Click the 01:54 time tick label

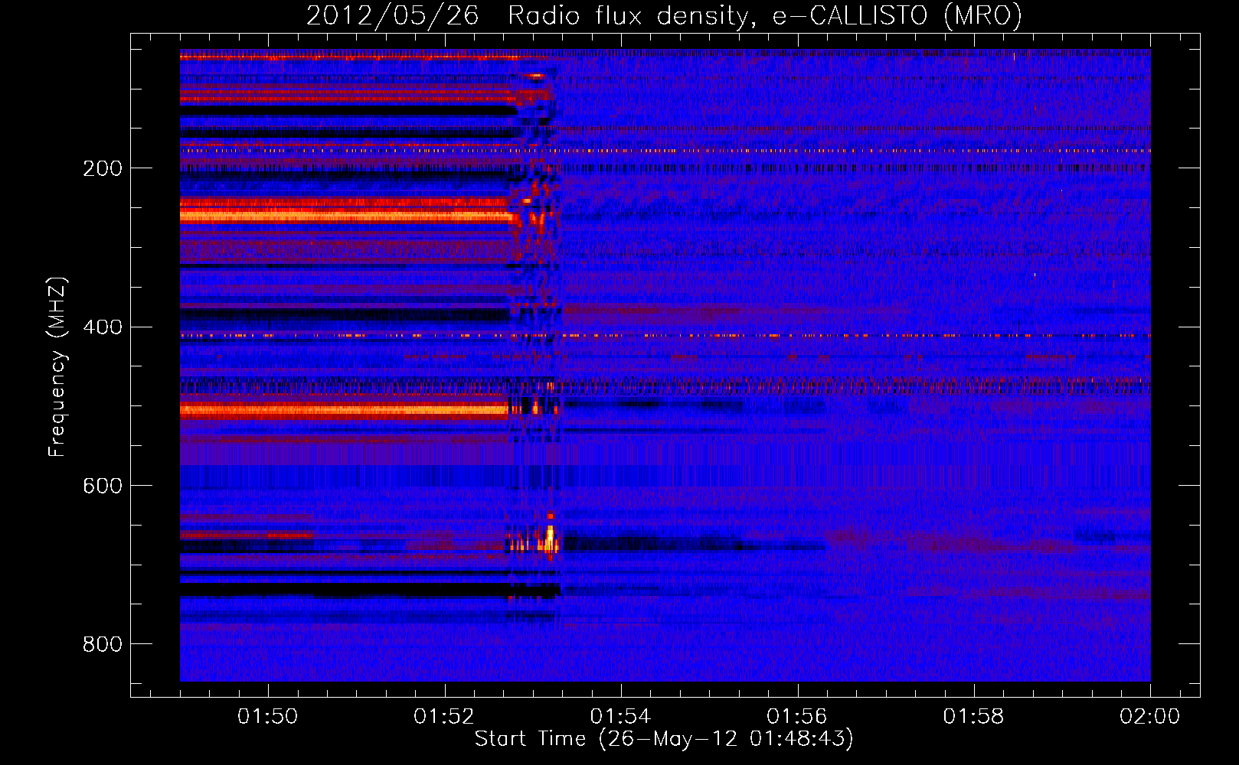pos(620,717)
